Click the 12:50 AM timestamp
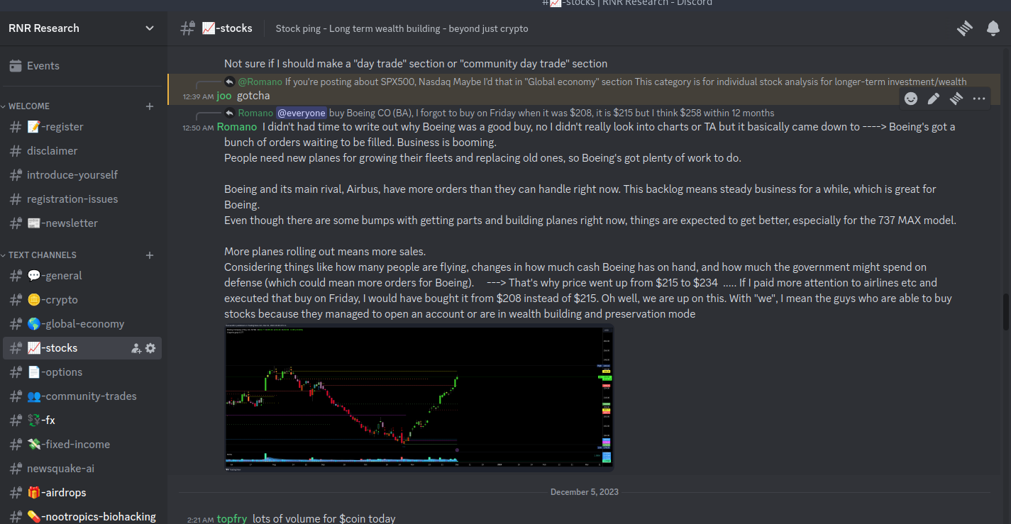Viewport: 1011px width, 524px height. pos(198,128)
